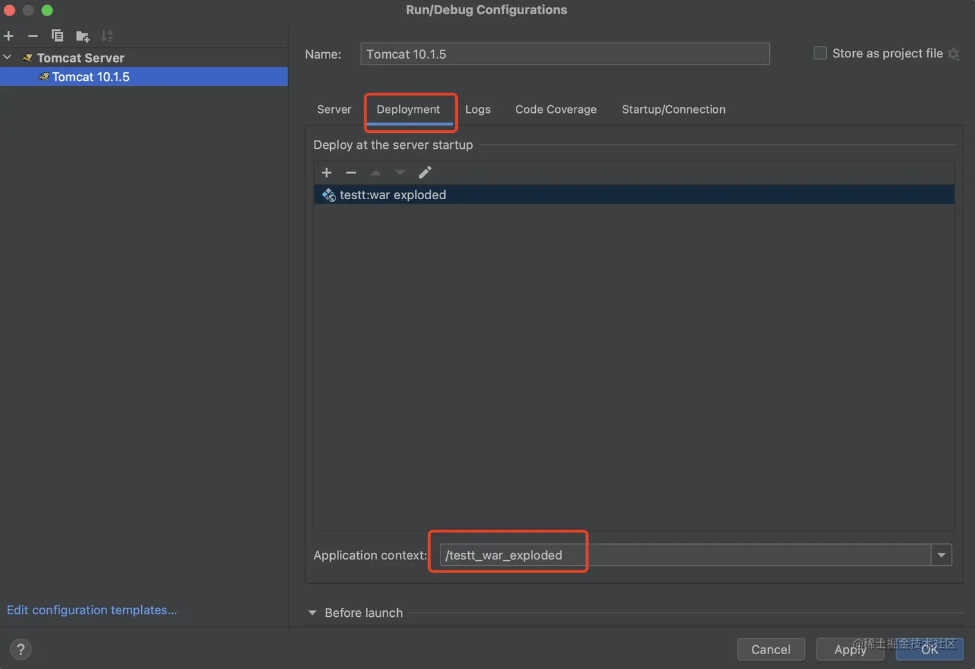Switch to the Code Coverage tab
The height and width of the screenshot is (669, 975).
(x=556, y=110)
